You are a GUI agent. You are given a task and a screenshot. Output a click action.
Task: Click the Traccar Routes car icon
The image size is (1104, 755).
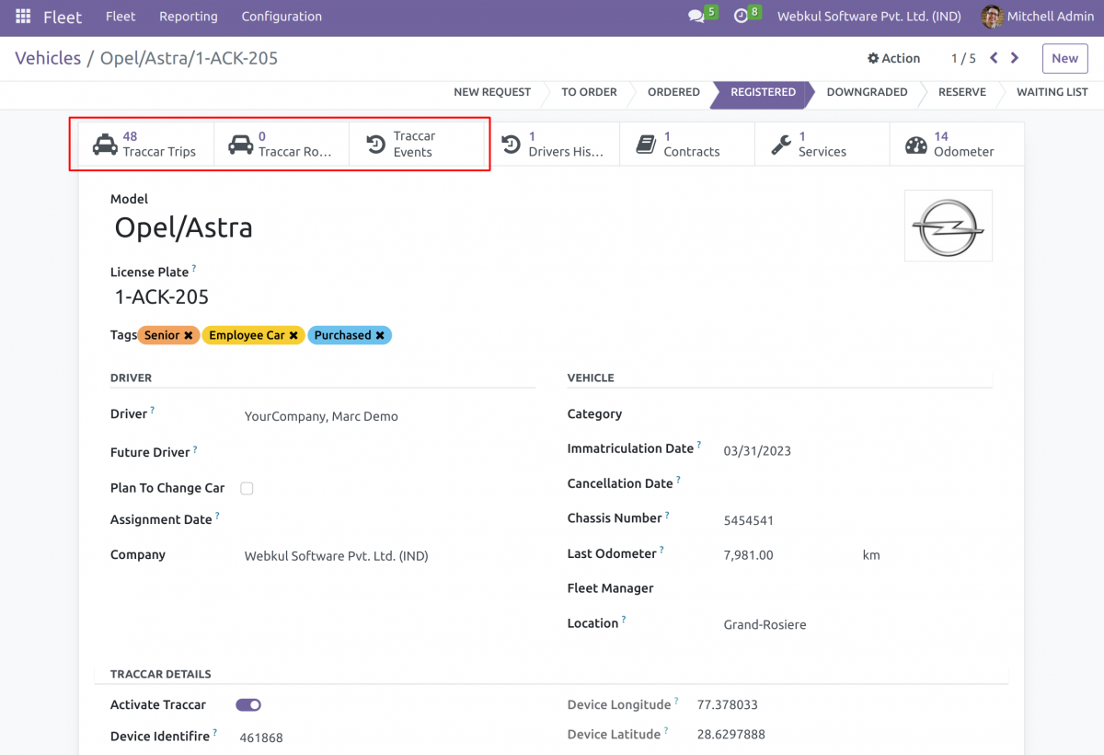coord(241,145)
